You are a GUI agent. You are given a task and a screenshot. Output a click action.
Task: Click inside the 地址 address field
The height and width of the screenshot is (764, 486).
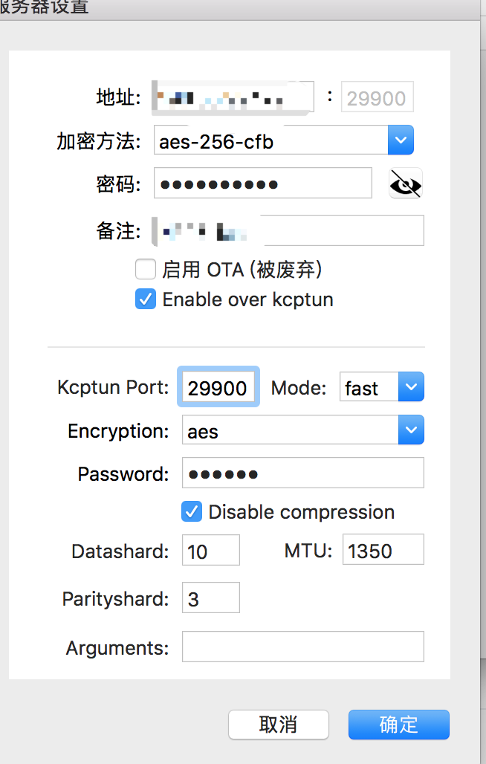coord(230,97)
